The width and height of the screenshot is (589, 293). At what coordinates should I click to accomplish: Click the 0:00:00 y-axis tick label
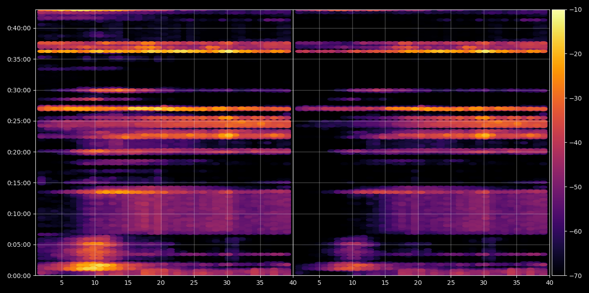[19, 276]
